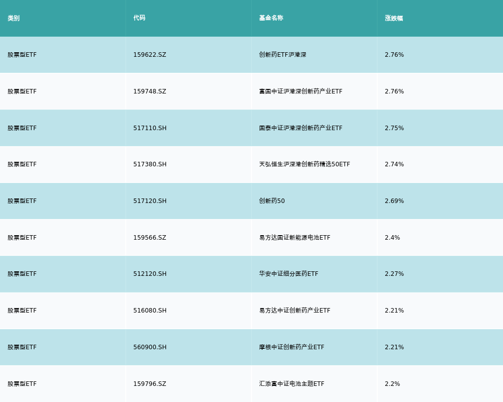Select code 159796.SZ
503x402 pixels.
tap(150, 384)
